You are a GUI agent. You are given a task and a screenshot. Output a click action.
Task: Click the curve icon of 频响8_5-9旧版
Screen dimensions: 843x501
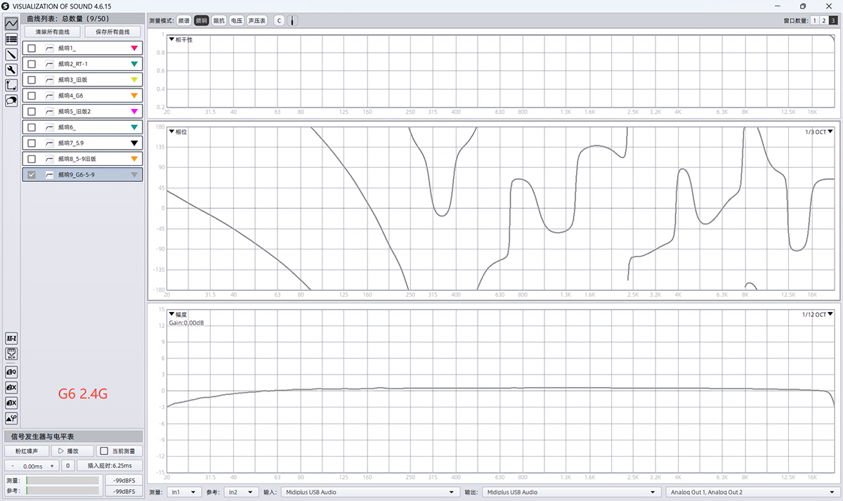(x=49, y=159)
